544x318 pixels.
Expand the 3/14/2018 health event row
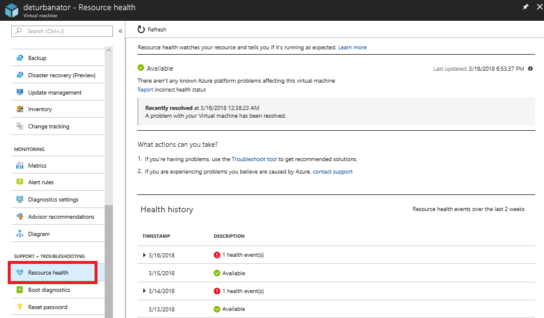click(144, 291)
